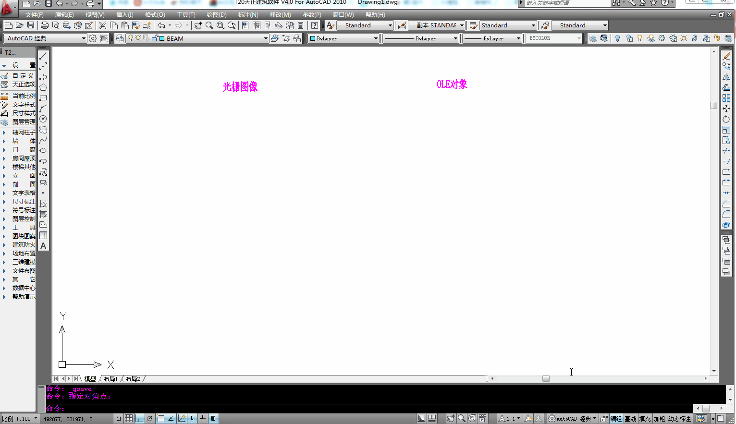Switch to the 布局2 layout tab
Viewport: 736px width, 424px height.
(133, 379)
